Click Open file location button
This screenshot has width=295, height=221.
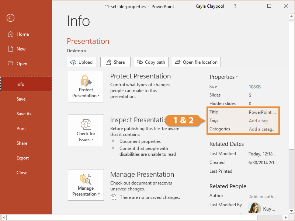[x=196, y=62]
